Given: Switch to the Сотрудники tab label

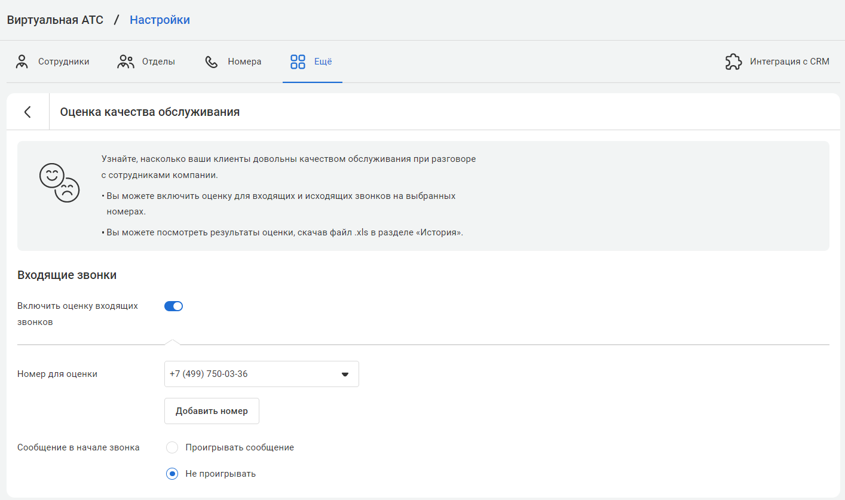Looking at the screenshot, I should (64, 62).
